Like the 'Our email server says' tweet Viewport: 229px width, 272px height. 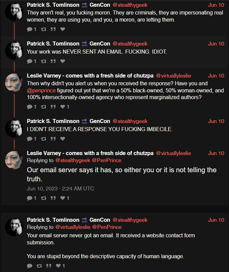(x=63, y=198)
